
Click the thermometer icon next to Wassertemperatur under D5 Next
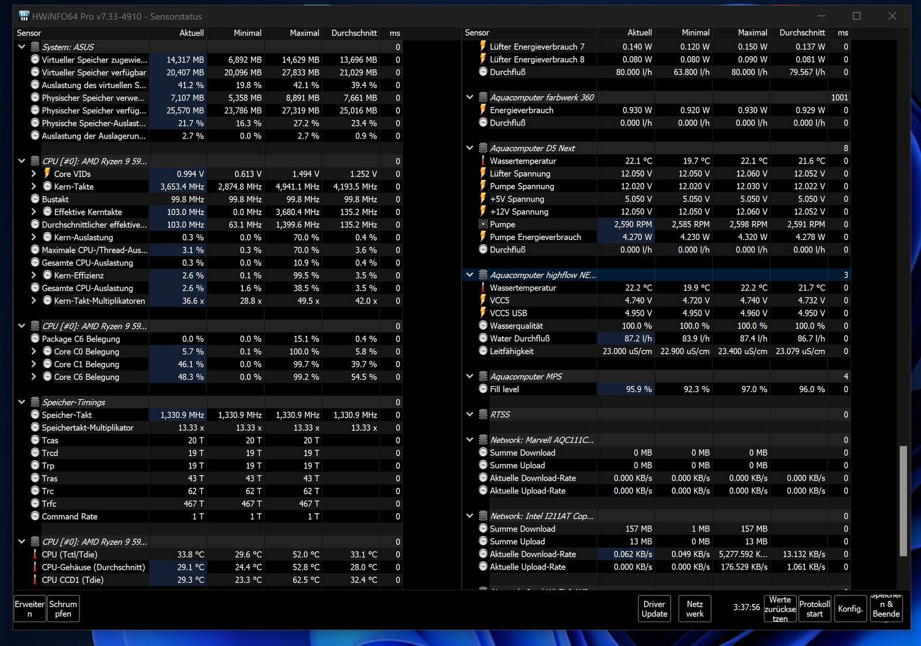[x=483, y=161]
